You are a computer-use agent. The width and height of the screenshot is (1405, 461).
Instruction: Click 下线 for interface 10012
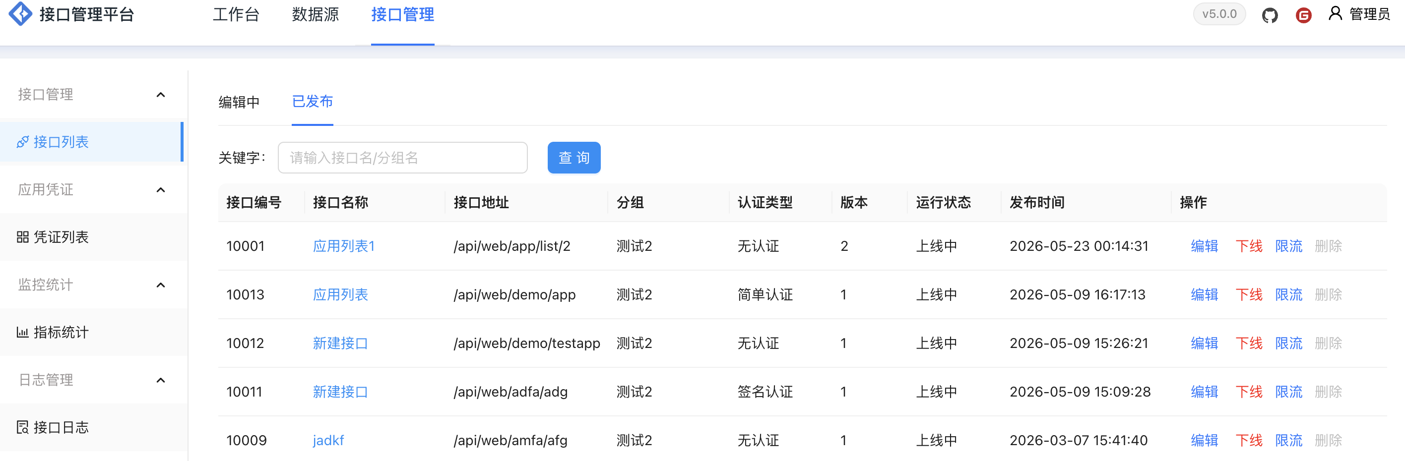tap(1249, 344)
